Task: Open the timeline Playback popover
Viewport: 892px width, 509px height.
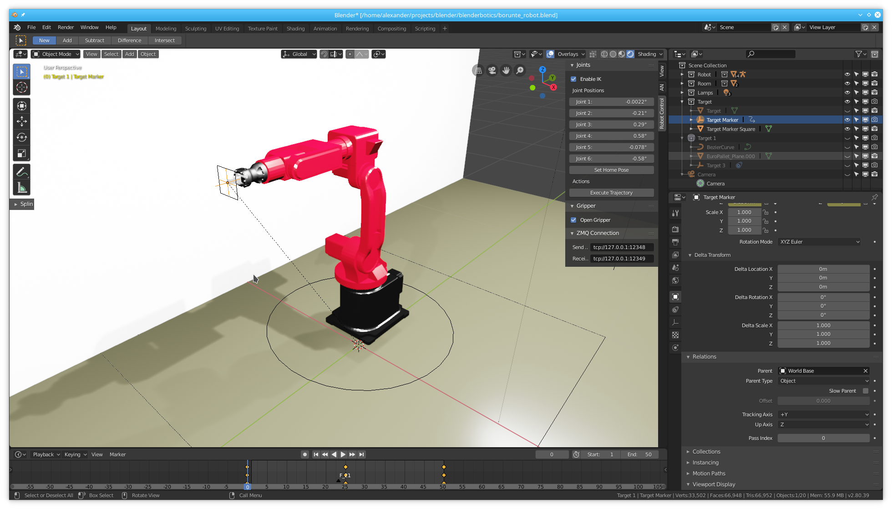Action: pos(46,454)
